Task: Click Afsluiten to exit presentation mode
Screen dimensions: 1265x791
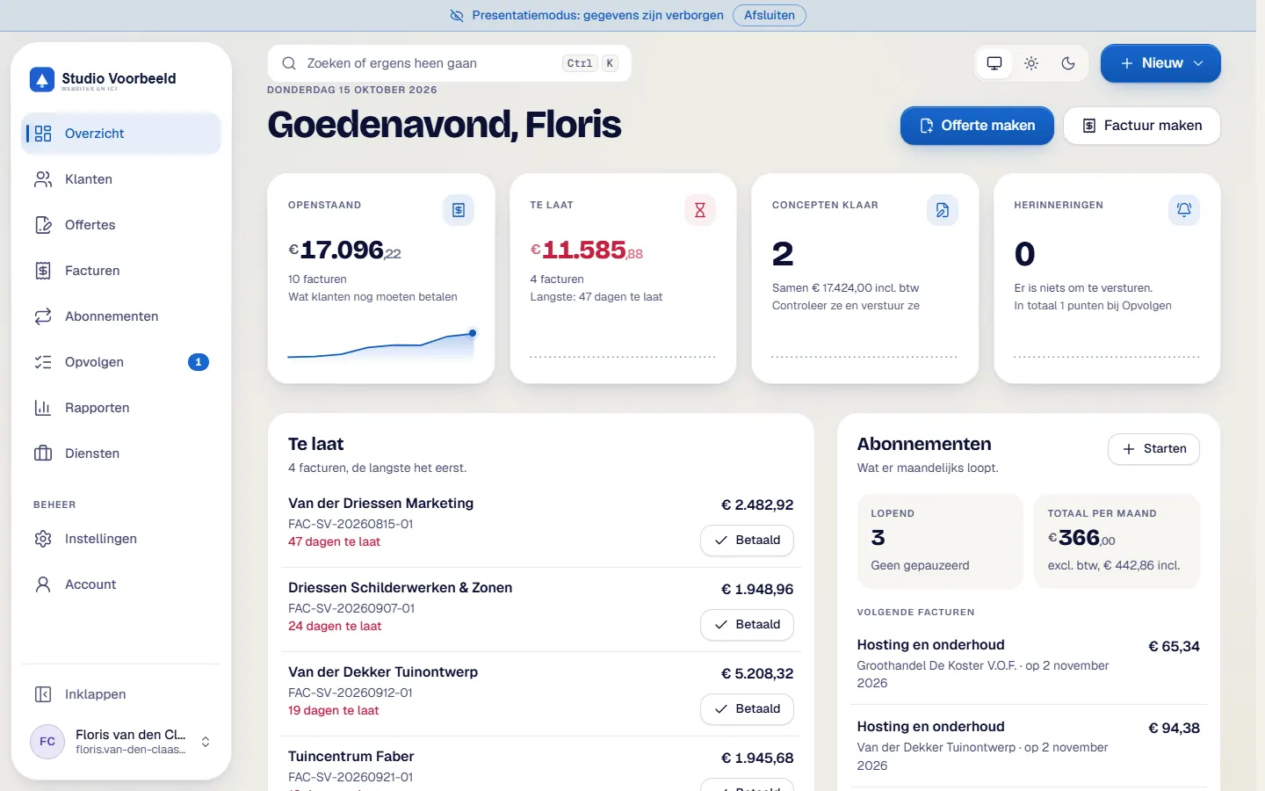Action: point(770,15)
